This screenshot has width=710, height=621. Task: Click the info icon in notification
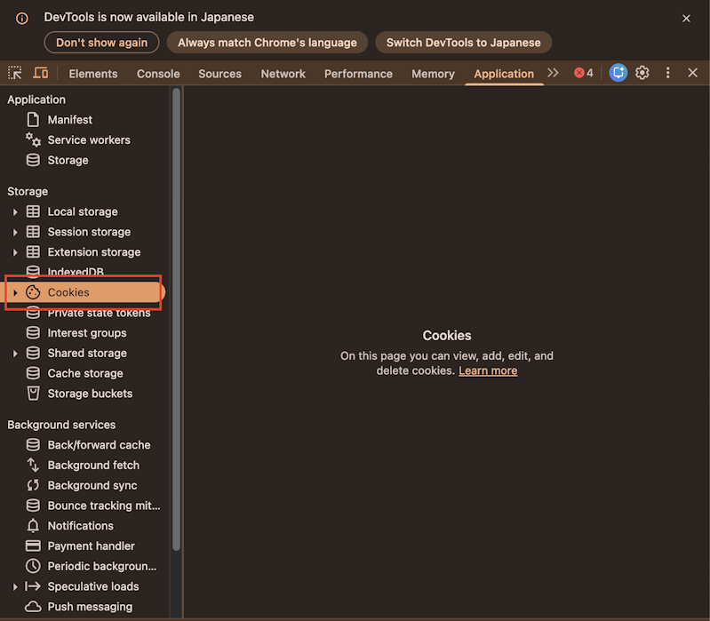point(21,18)
